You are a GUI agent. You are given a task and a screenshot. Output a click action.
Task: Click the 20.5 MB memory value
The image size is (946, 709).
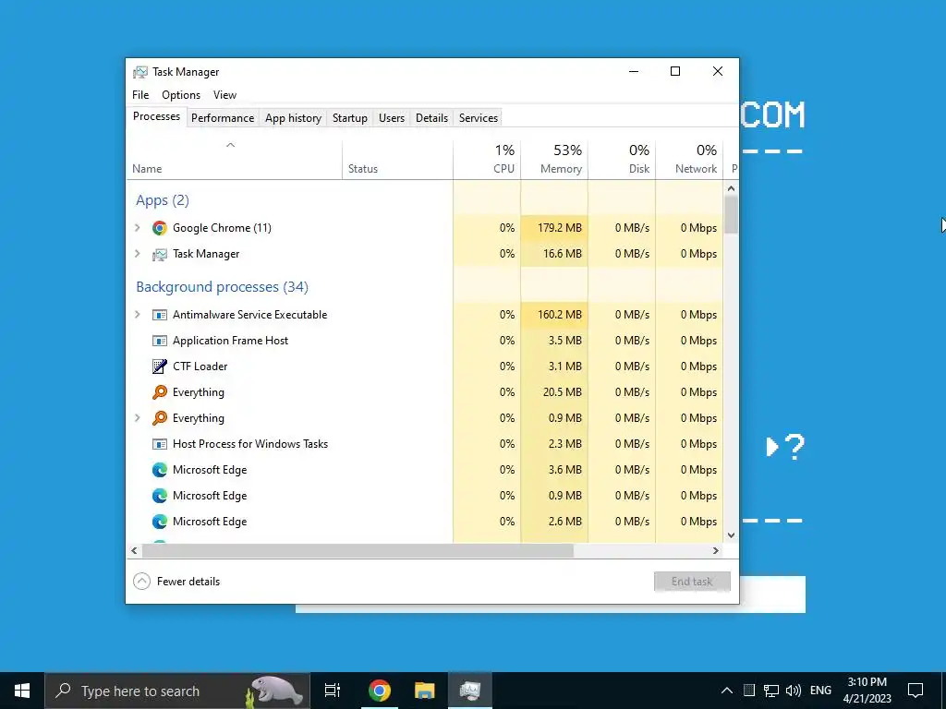[x=563, y=392]
